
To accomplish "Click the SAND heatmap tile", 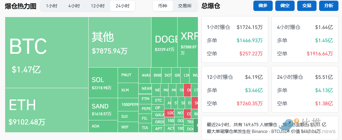I will [103, 109].
